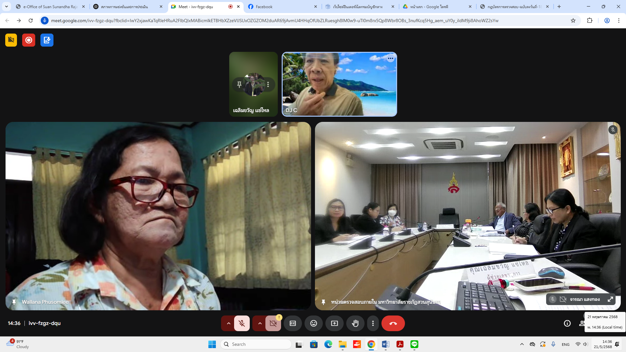The image size is (626, 352).
Task: Expand video settings arrow beside camera
Action: click(x=260, y=323)
